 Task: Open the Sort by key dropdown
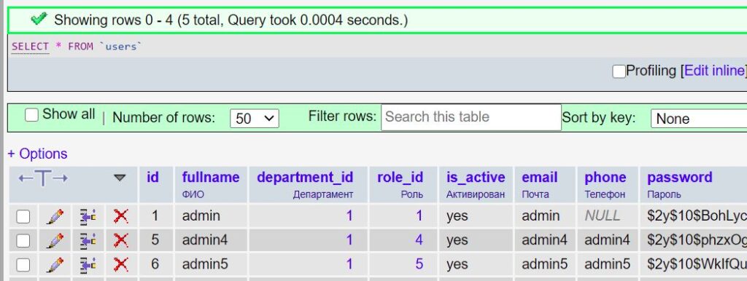(x=698, y=119)
